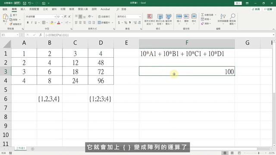Image resolution: width=276 pixels, height=155 pixels.
Task: Click the Comma Style icon
Action: 130,22
